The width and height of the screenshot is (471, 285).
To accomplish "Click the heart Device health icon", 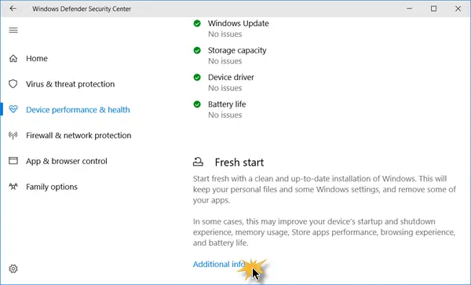I will 13,109.
